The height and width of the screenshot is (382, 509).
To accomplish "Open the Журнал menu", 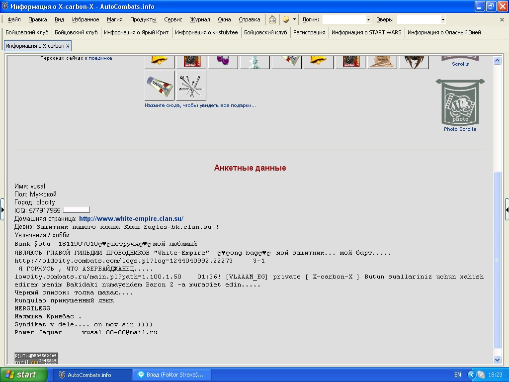I will coord(200,19).
